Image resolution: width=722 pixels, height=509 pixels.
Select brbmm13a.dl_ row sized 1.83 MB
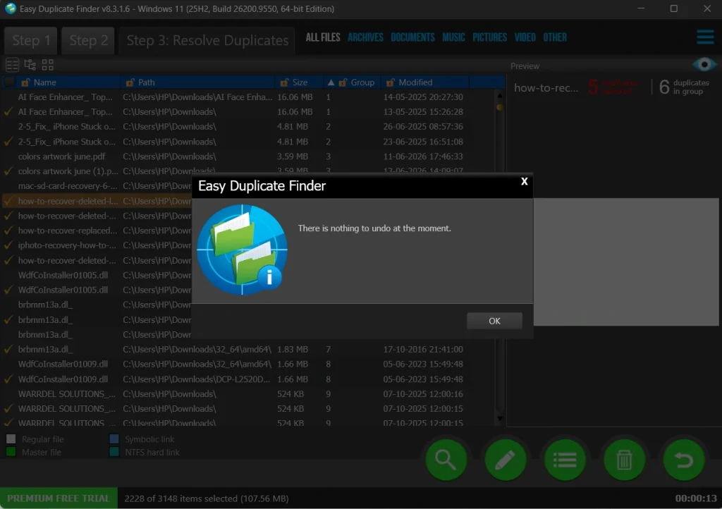249,349
